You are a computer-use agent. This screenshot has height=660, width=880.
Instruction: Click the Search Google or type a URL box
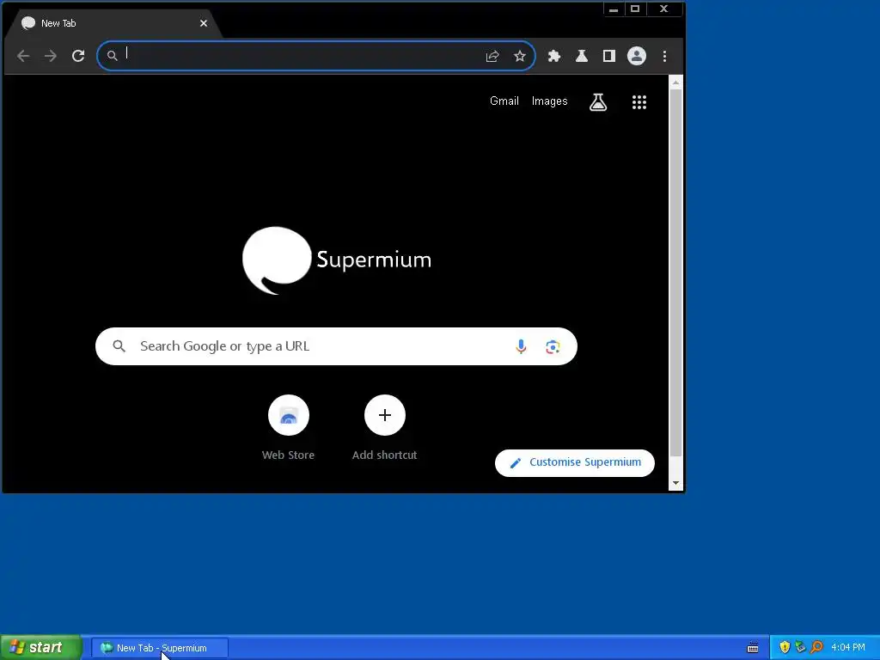(336, 346)
